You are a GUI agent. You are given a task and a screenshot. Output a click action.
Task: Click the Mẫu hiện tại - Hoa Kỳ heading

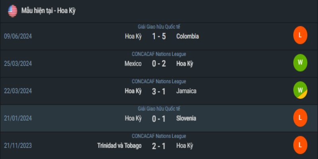point(48,11)
